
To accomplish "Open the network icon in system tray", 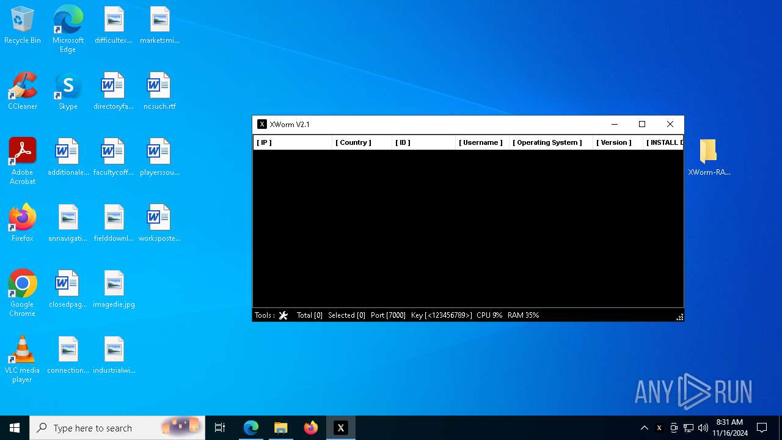I will (x=689, y=428).
